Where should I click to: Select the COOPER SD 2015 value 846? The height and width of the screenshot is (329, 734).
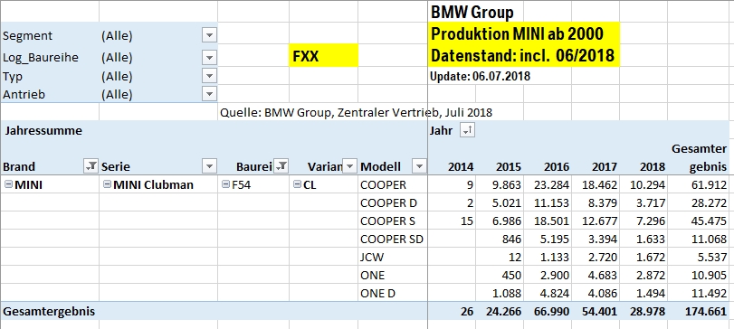pos(500,240)
